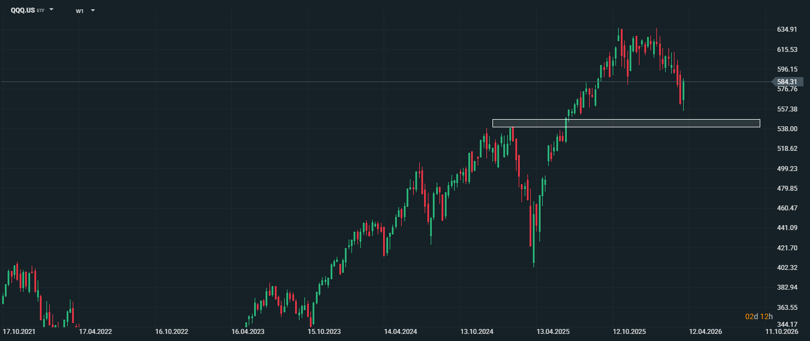Open the QQQ.US symbol dropdown arrow
Screen dimensions: 810x341
coord(51,10)
